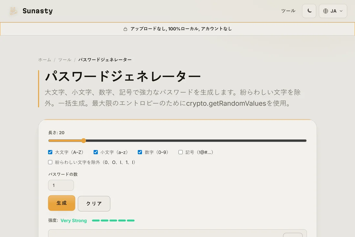Image resolution: width=355 pixels, height=237 pixels.
Task: Go to ホーム breadcrumb link
Action: click(45, 59)
